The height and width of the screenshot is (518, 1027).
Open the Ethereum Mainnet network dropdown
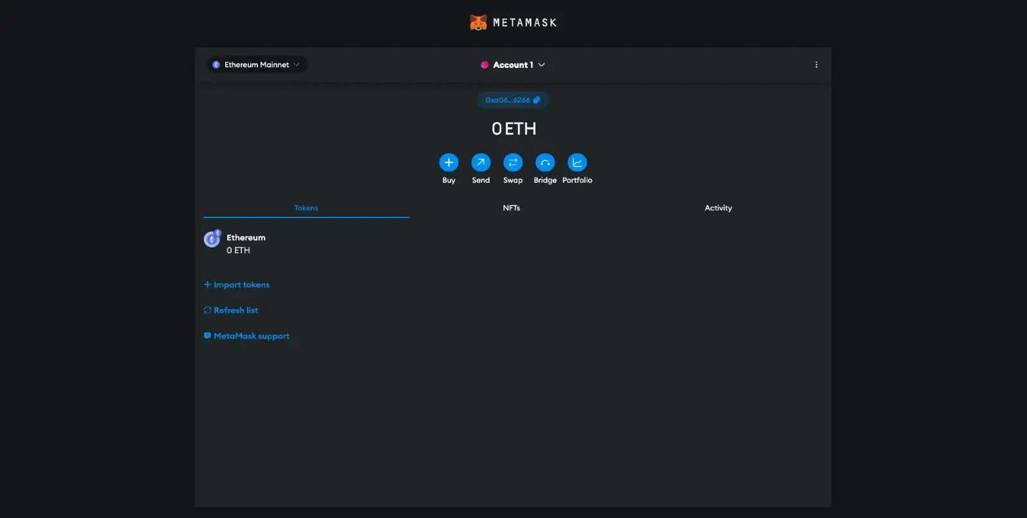[x=257, y=65]
